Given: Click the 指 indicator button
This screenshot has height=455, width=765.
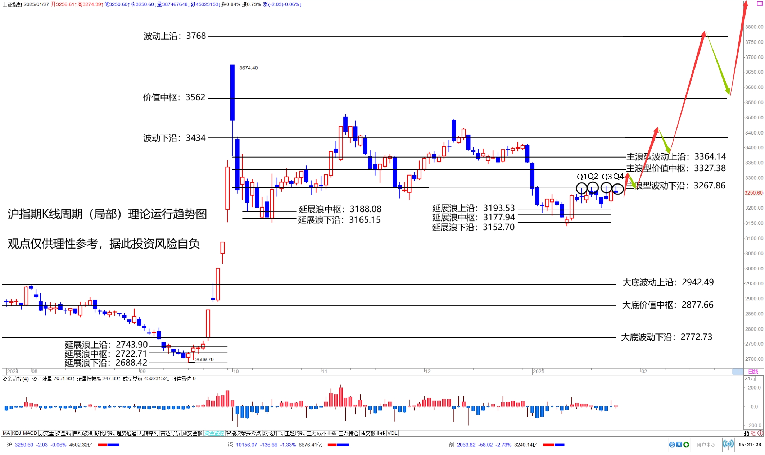Looking at the screenshot, I should tap(747, 433).
